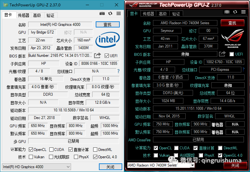Click red 关闭 button in ROG window
This screenshot has height=172, width=250.
(235, 165)
